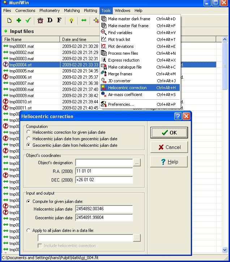Image resolution: width=230 pixels, height=262 pixels.
Task: Click the green checkmark toolbar icon
Action: click(x=28, y=20)
